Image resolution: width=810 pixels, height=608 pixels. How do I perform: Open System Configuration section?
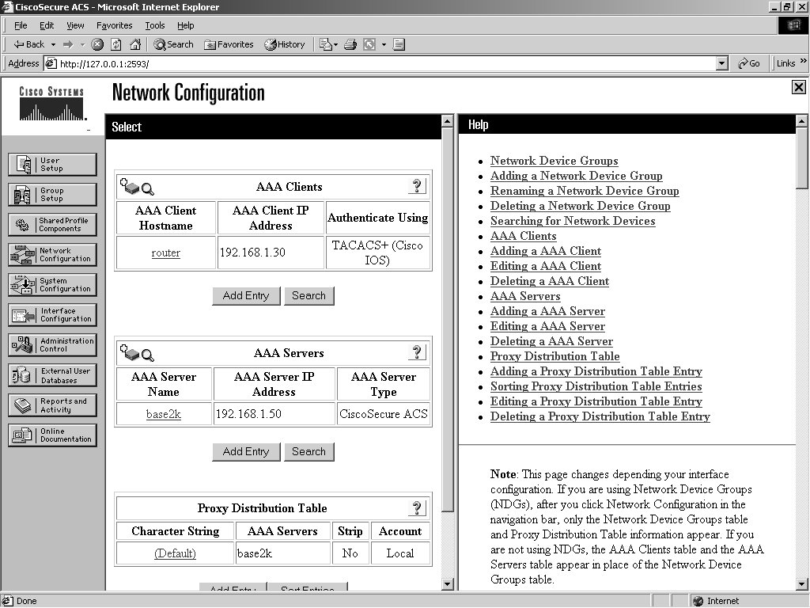52,284
